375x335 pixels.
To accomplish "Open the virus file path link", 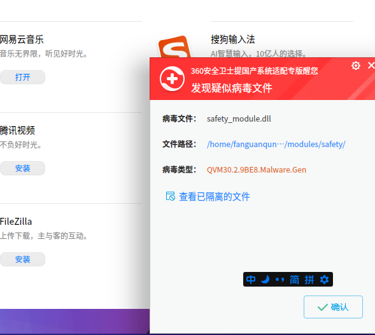I will pyautogui.click(x=276, y=145).
